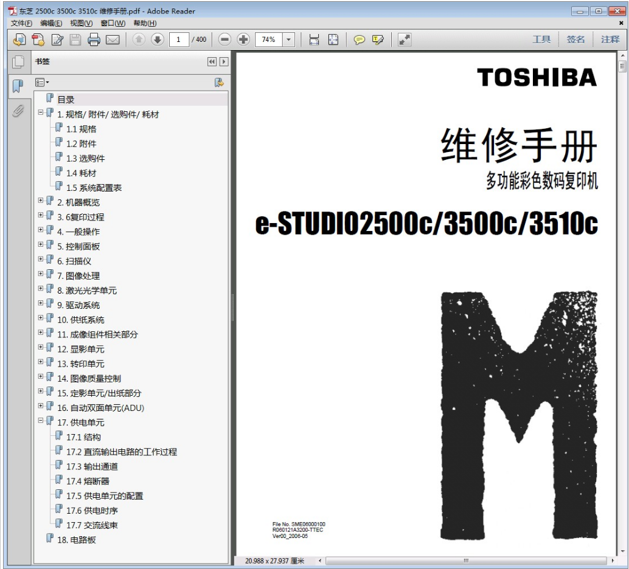Open the page thumbnails panel icon
629x569 pixels.
(x=18, y=61)
